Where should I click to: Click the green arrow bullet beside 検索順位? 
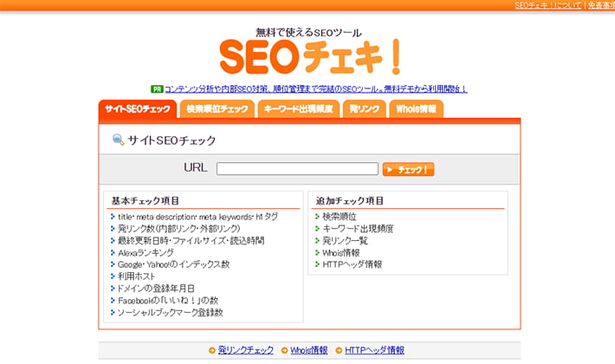click(x=317, y=217)
